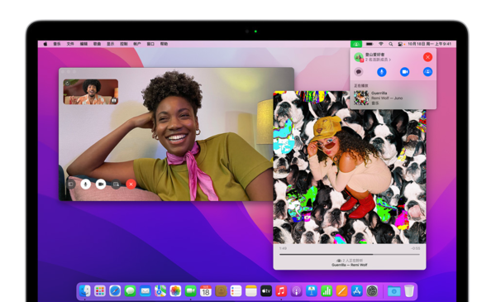Open Maps from the Dock
This screenshot has width=496, height=302.
[x=160, y=290]
